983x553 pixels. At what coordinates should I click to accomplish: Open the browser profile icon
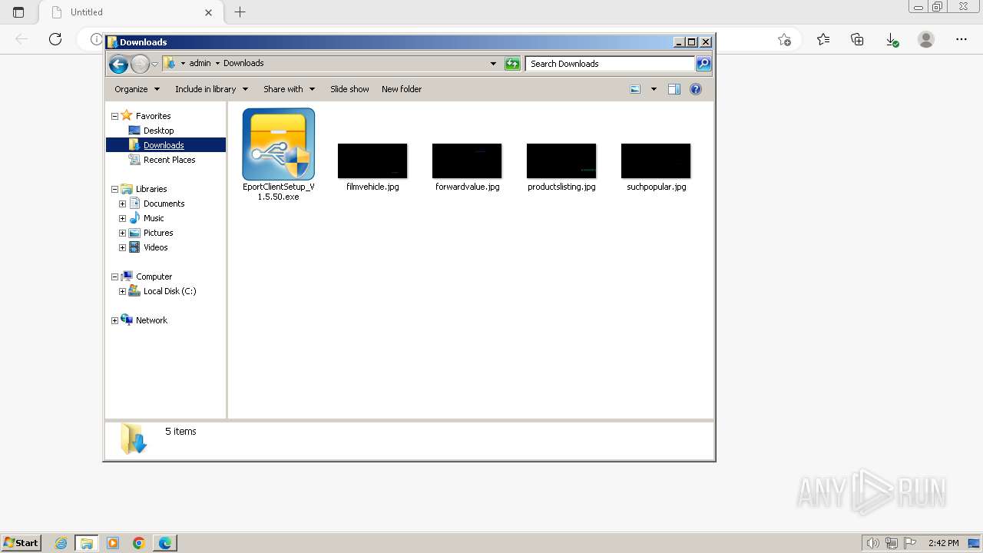point(926,39)
